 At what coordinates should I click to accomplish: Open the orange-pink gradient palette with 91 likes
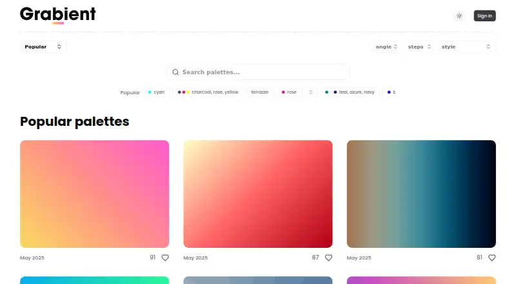coord(94,194)
